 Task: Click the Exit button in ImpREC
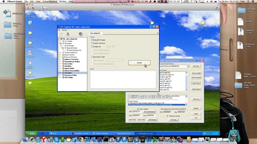196,118
